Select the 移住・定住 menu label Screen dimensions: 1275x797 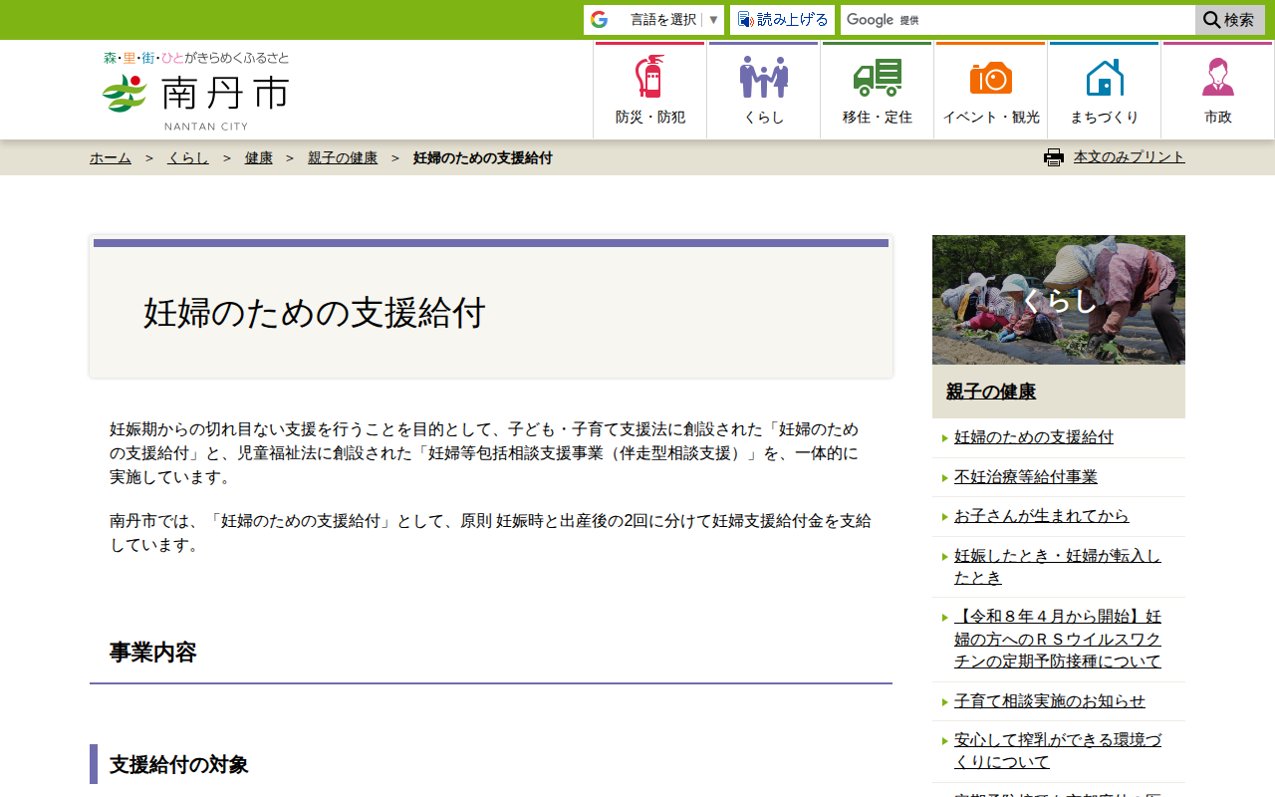pos(878,118)
